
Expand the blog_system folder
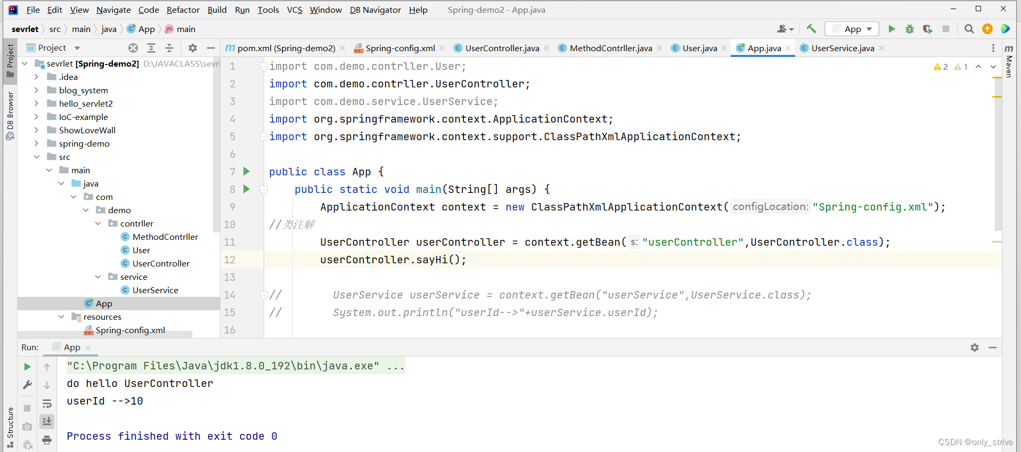(x=36, y=90)
